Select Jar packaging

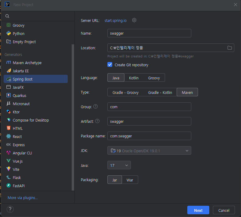(x=115, y=180)
